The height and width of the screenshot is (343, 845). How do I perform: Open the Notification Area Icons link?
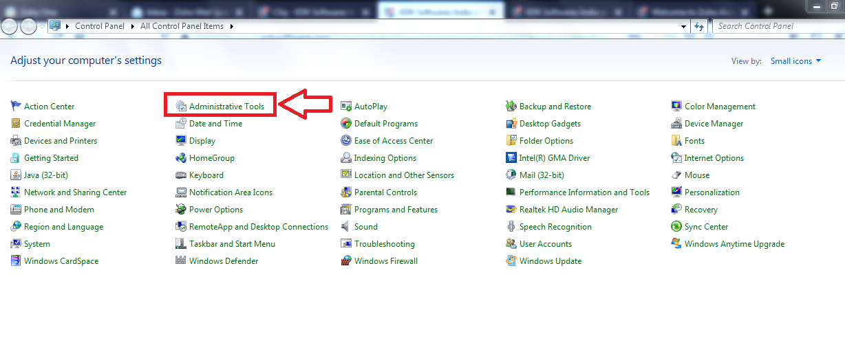click(231, 192)
